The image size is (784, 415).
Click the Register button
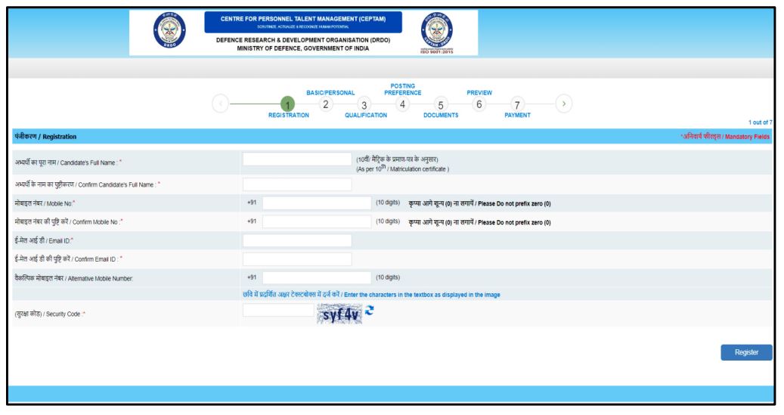pyautogui.click(x=746, y=352)
